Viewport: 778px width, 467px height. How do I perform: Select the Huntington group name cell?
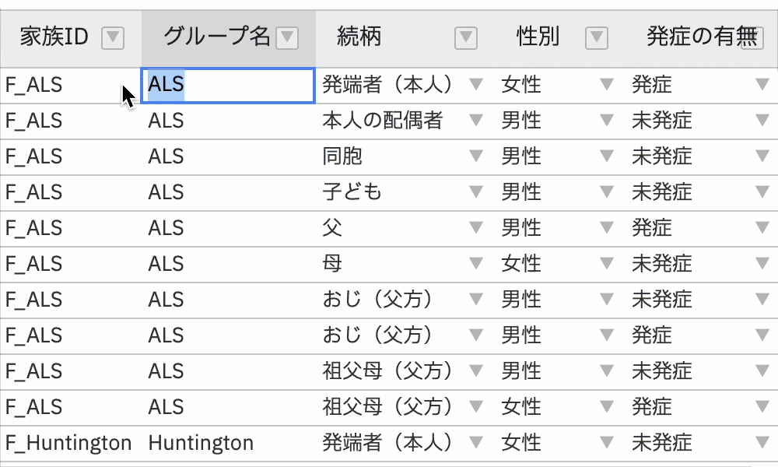coord(201,443)
